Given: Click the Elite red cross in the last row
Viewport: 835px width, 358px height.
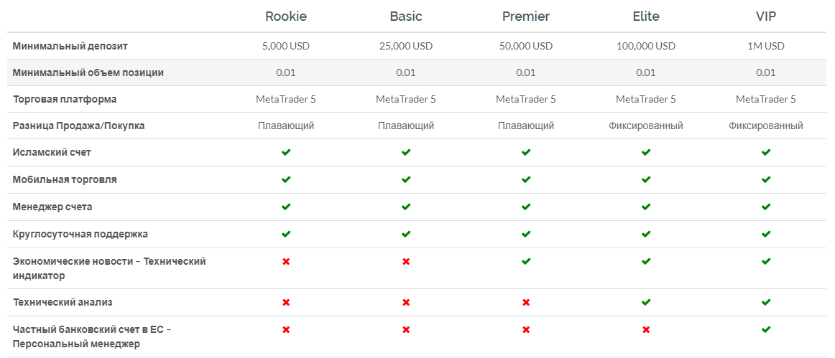Looking at the screenshot, I should pos(646,329).
